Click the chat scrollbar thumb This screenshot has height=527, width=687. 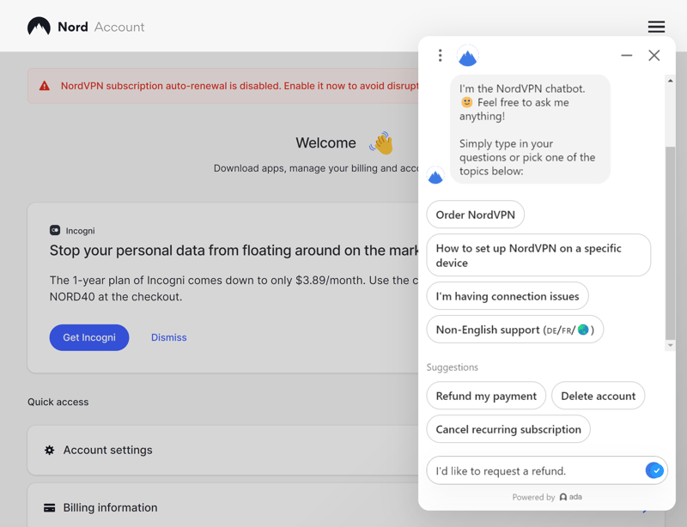pyautogui.click(x=671, y=243)
